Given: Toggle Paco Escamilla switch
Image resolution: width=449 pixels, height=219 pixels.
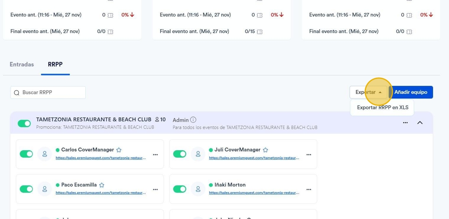Looking at the screenshot, I should click(26, 189).
